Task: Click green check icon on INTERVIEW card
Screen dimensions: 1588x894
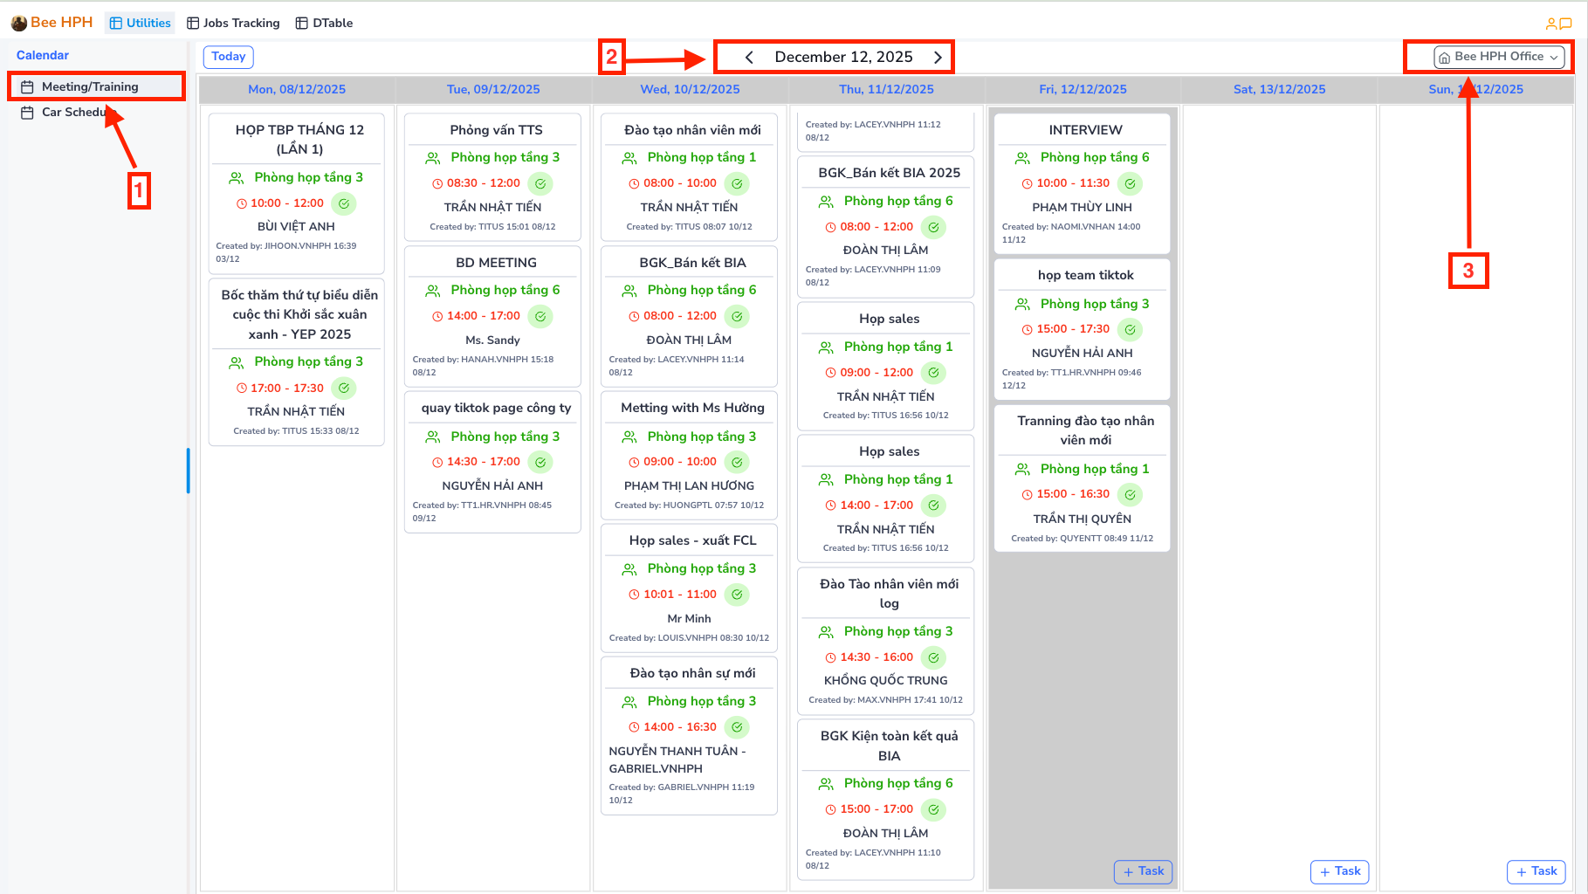Action: [1130, 183]
